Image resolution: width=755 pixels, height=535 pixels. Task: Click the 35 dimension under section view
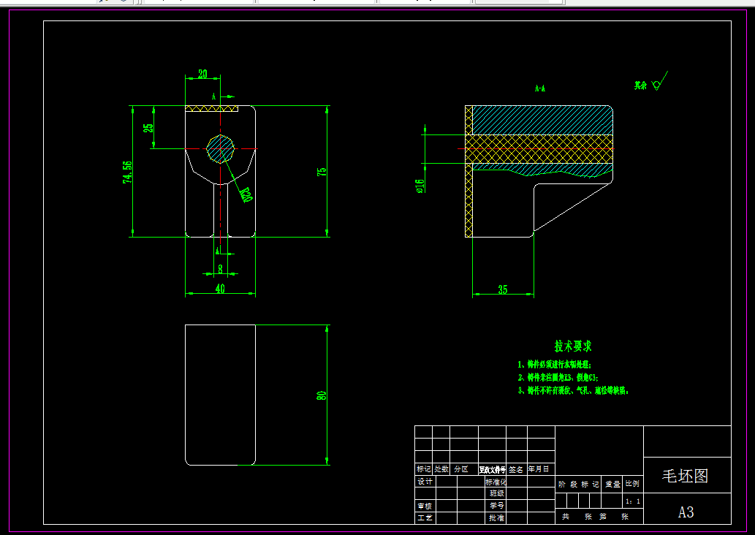[503, 289]
